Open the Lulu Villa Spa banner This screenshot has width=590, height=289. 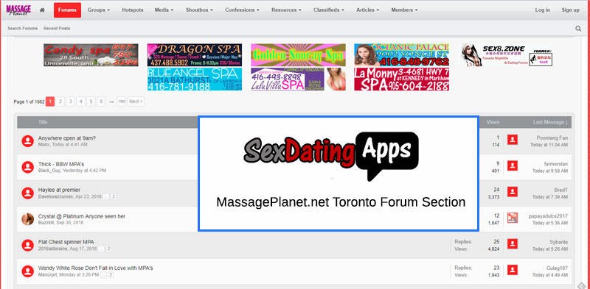click(298, 79)
